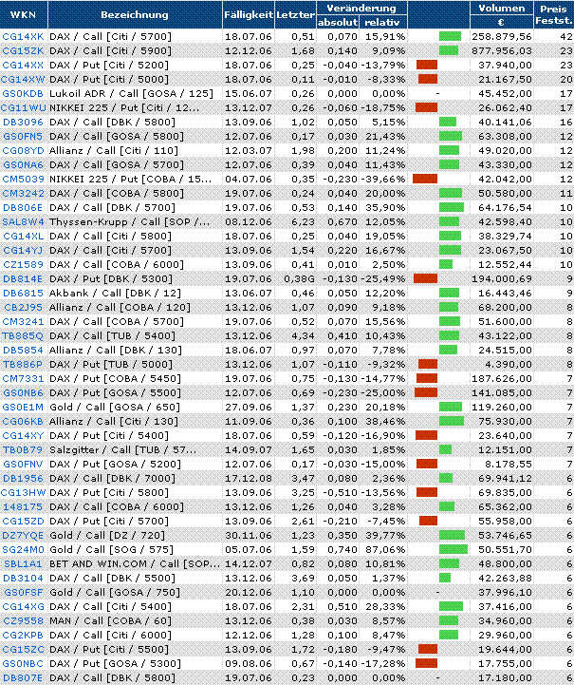Click absolute change 0,740
Viewport: 574px width, 685px height.
tap(343, 549)
